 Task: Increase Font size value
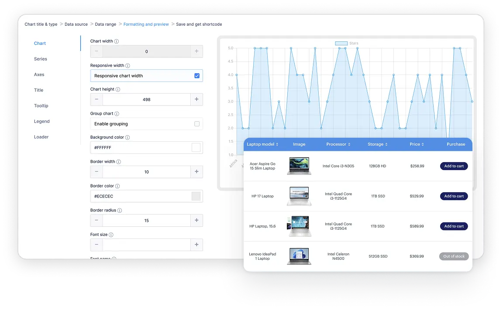(x=196, y=245)
